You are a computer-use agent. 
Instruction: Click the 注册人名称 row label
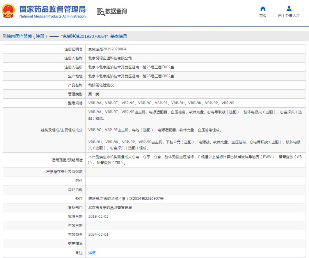pos(73,58)
